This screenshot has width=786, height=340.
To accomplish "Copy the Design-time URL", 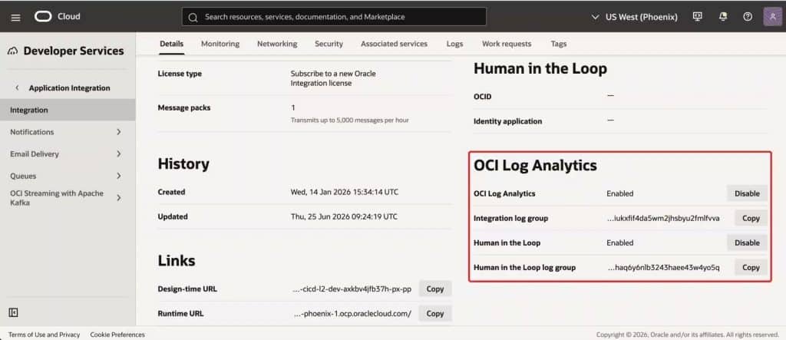I will pyautogui.click(x=435, y=289).
